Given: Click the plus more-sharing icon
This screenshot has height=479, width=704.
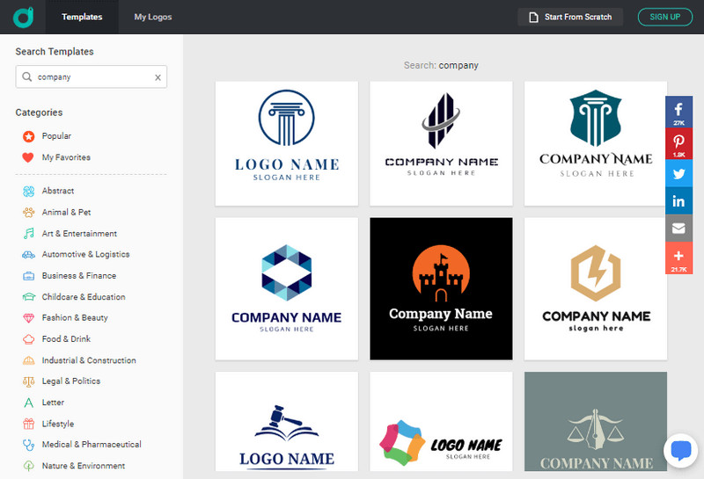Looking at the screenshot, I should point(678,258).
